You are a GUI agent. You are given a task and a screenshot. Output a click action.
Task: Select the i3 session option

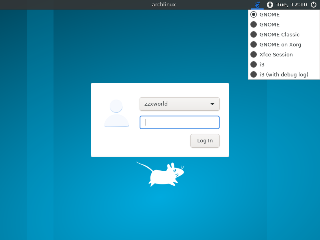pyautogui.click(x=254, y=64)
